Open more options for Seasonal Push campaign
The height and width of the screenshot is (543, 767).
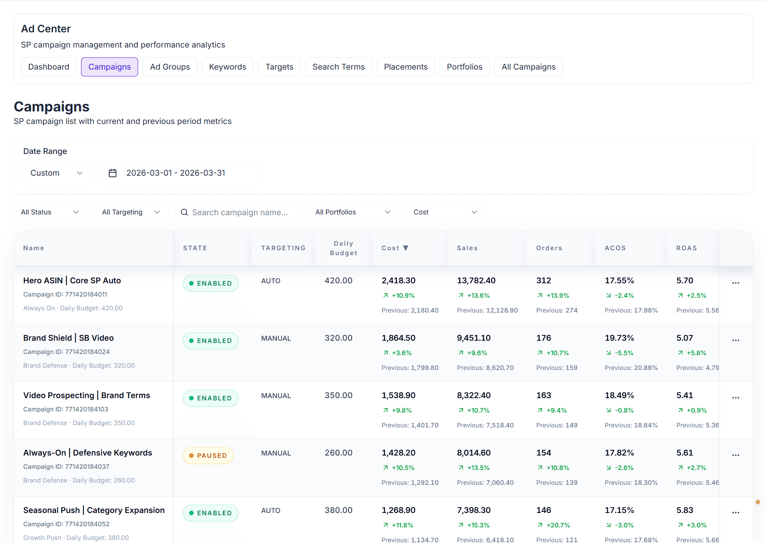(x=735, y=512)
